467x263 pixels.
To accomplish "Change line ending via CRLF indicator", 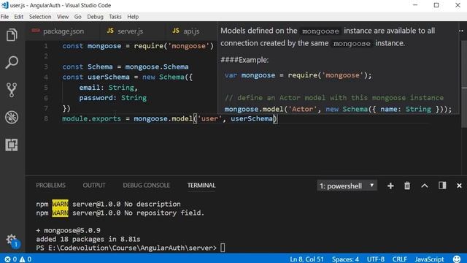I will click(x=399, y=259).
